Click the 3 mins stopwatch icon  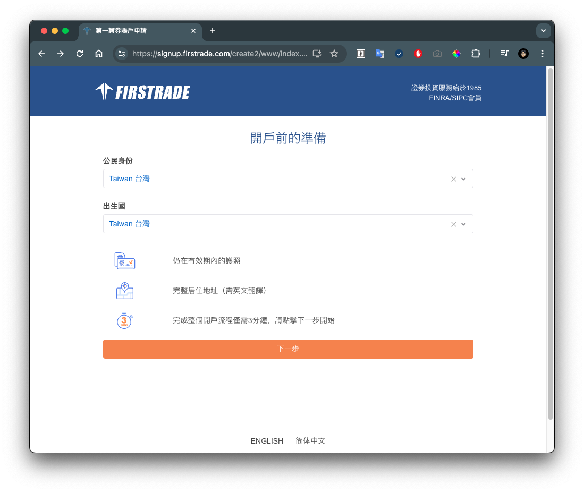125,320
